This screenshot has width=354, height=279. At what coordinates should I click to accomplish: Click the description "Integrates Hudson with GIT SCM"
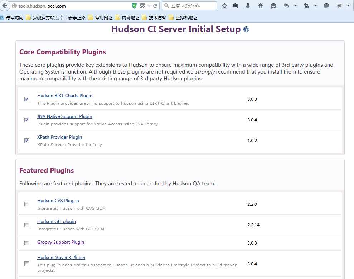click(x=71, y=229)
